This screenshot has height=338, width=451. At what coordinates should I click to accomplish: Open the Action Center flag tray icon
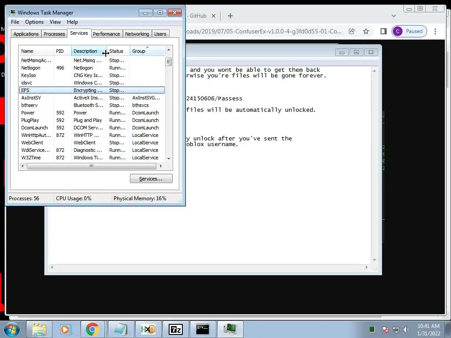pyautogui.click(x=385, y=330)
